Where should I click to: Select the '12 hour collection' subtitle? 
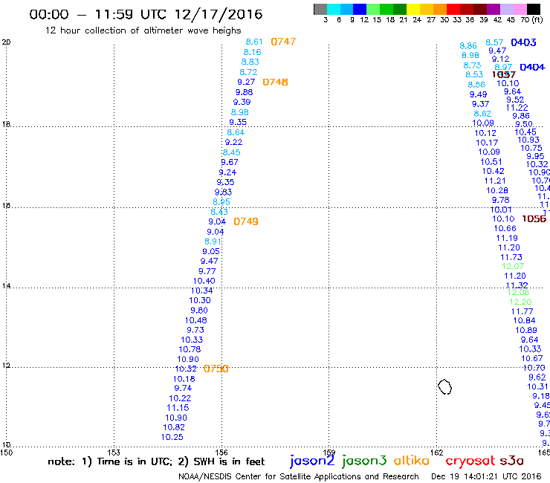point(143,30)
